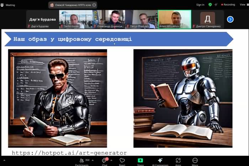249x166 pixels.
Task: Click the Meeting title in the top bar
Action: 10,5
